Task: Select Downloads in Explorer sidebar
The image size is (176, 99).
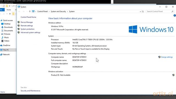Action: click(9, 27)
